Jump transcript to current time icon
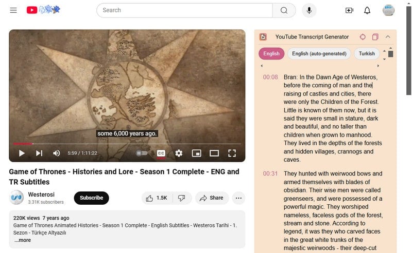 coord(363,37)
